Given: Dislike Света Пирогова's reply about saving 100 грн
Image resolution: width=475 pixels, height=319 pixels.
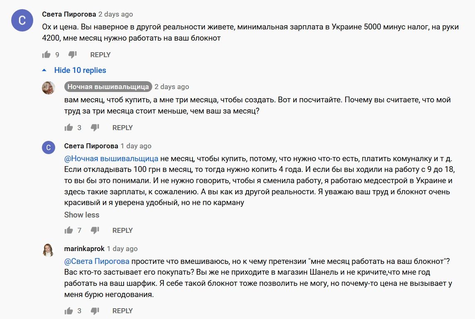Looking at the screenshot, I should (x=95, y=230).
